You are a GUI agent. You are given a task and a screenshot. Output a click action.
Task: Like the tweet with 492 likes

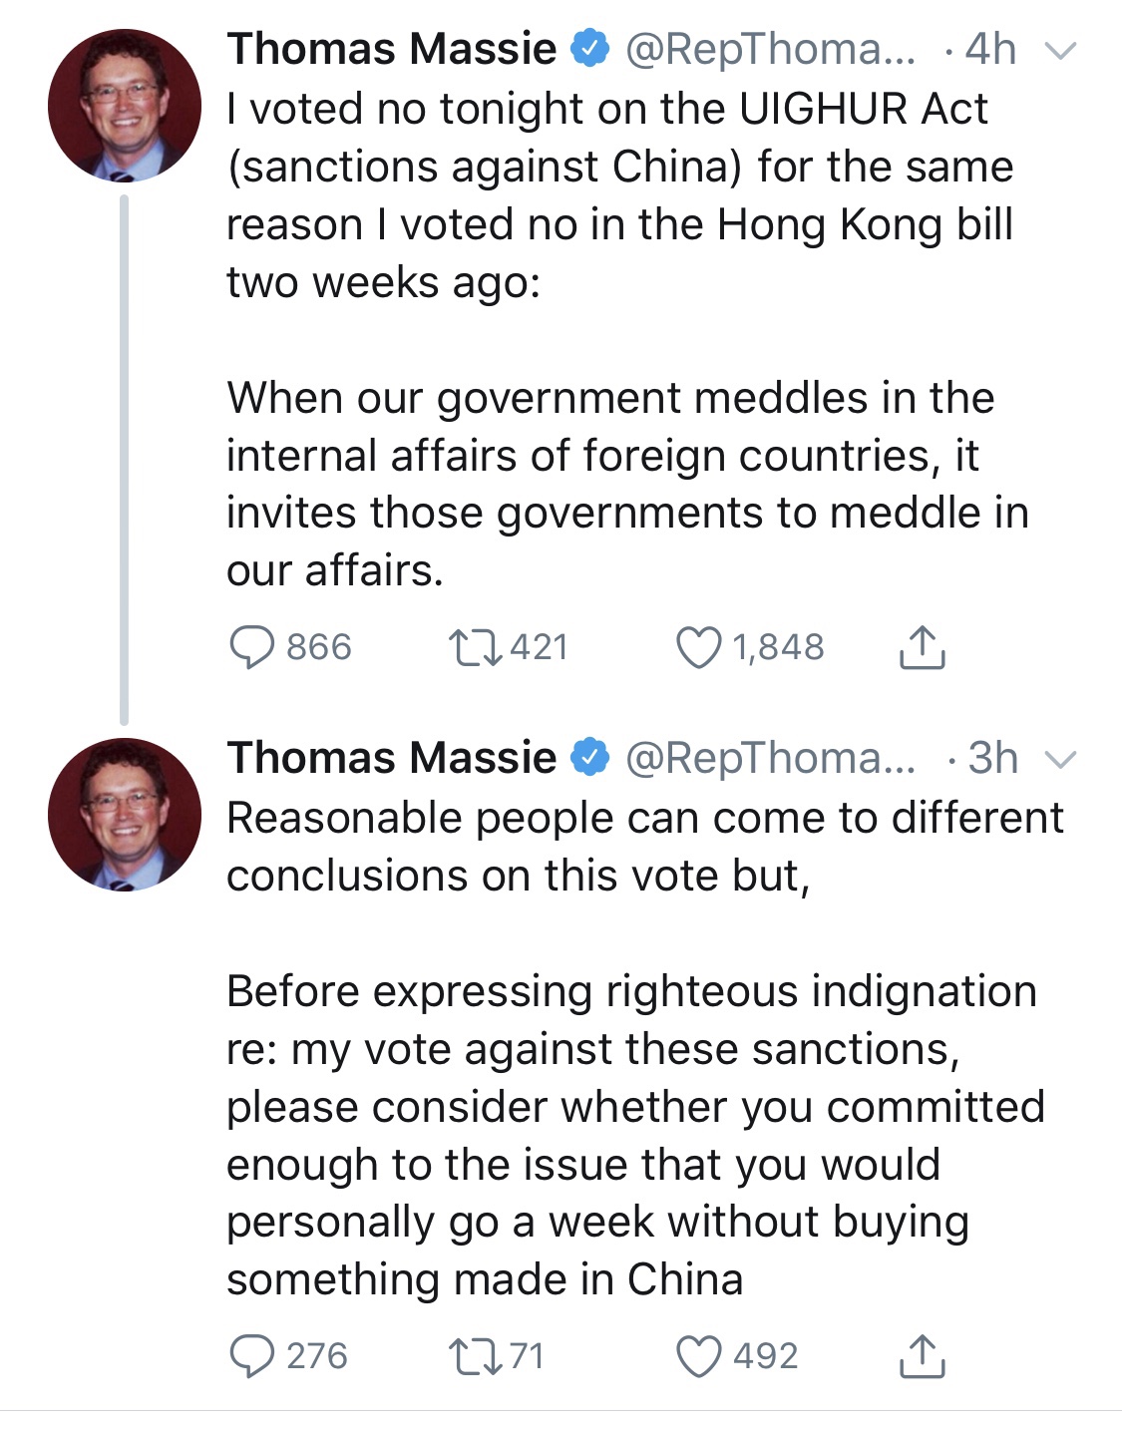click(x=698, y=1356)
